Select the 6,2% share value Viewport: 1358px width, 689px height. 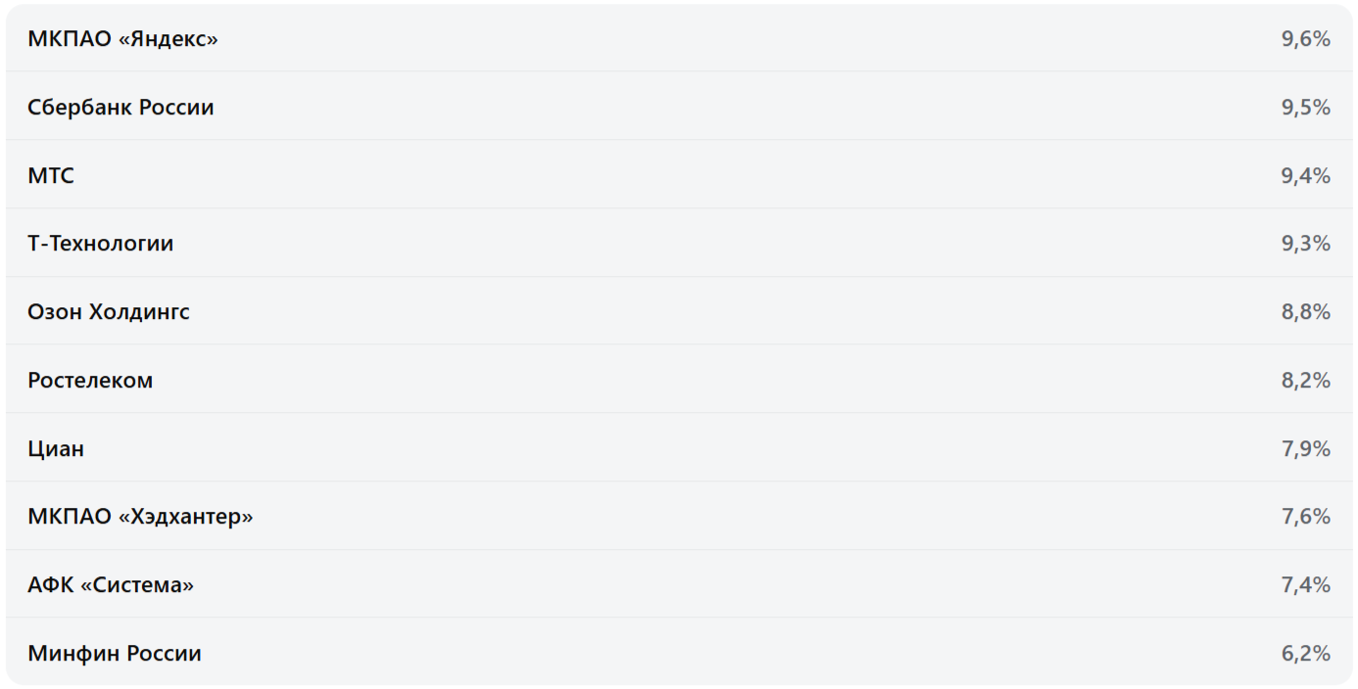pos(1305,654)
